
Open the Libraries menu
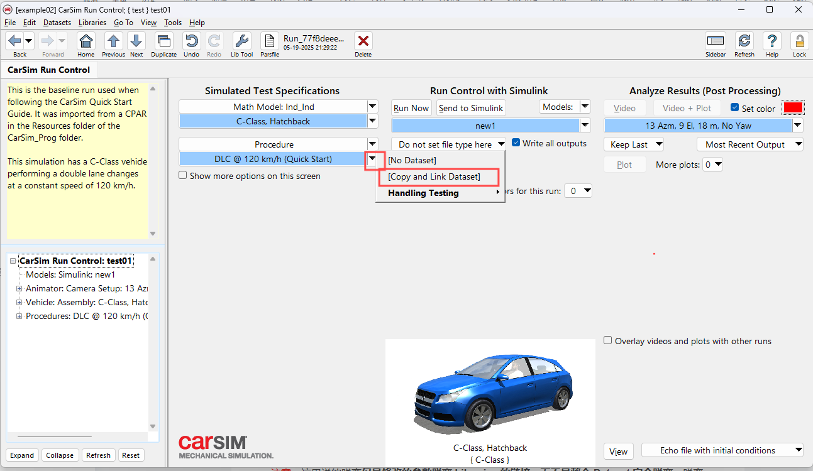click(x=92, y=23)
